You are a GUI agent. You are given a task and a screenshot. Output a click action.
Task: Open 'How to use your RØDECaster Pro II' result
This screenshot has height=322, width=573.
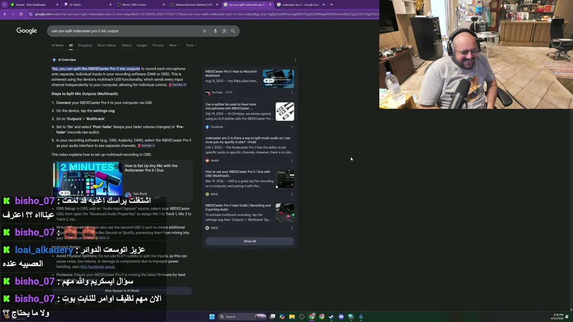point(238,174)
